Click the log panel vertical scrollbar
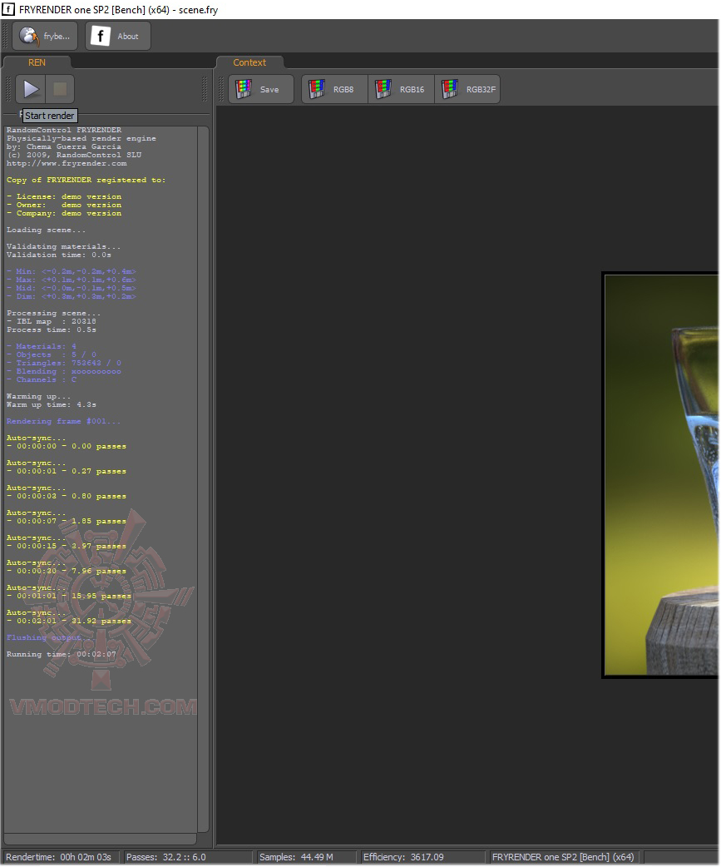The height and width of the screenshot is (867, 721). tap(203, 478)
